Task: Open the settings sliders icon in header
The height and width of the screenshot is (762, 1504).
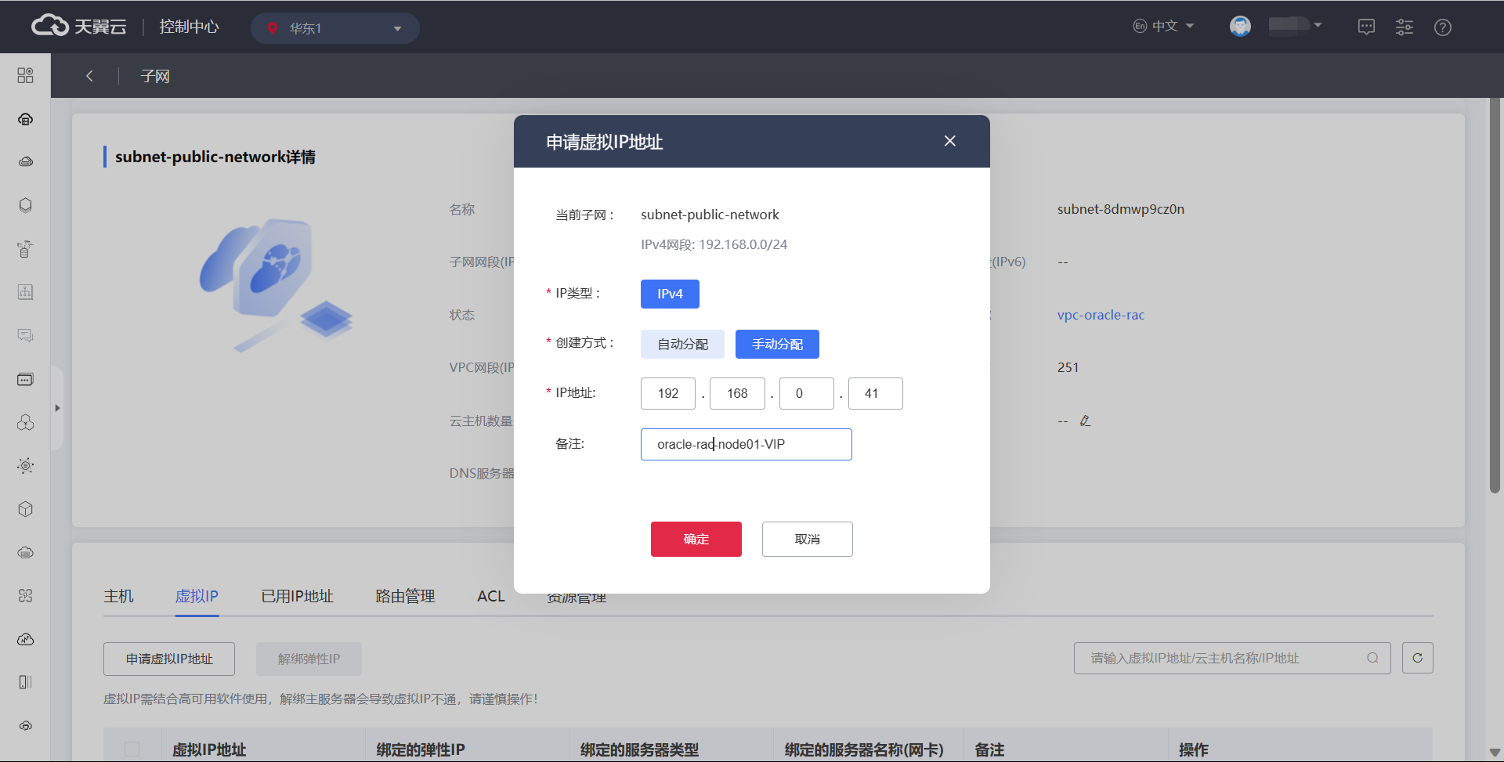Action: coord(1404,27)
